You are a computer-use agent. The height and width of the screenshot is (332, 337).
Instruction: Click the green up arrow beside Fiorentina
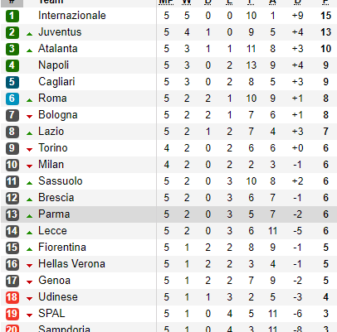(29, 249)
